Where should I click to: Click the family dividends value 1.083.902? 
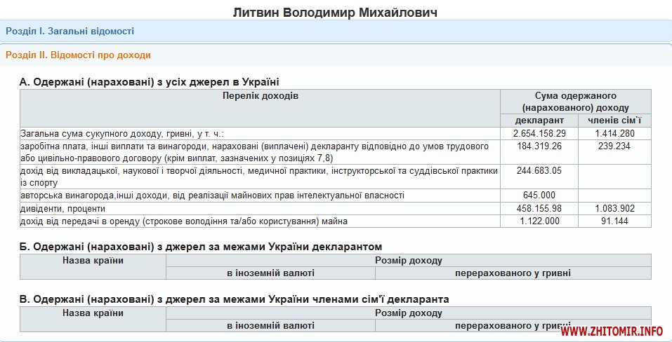coord(614,209)
